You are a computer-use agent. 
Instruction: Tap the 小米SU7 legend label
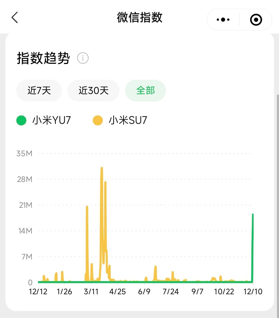click(128, 121)
